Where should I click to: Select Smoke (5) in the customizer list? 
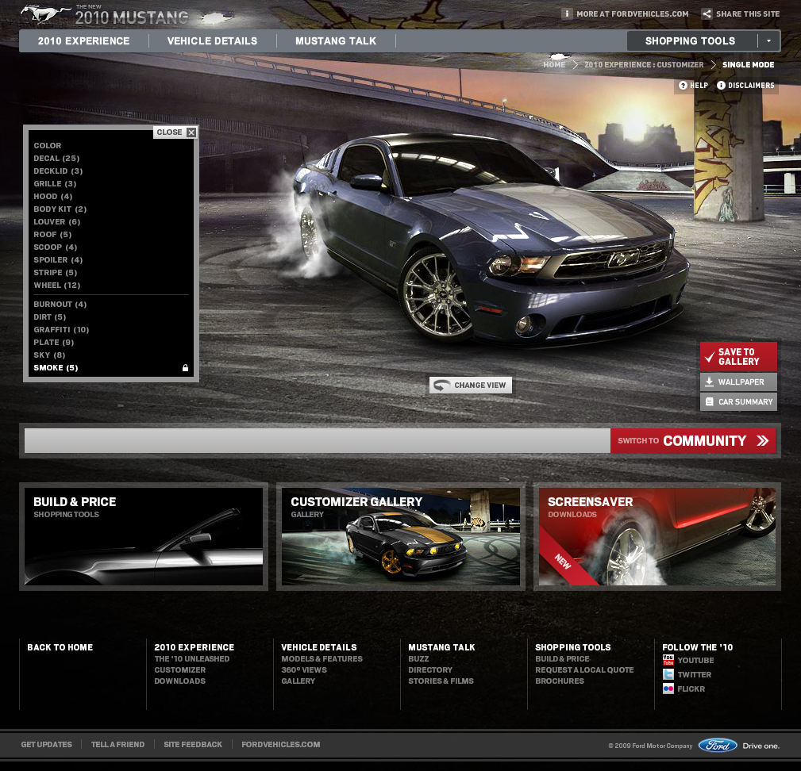(56, 368)
